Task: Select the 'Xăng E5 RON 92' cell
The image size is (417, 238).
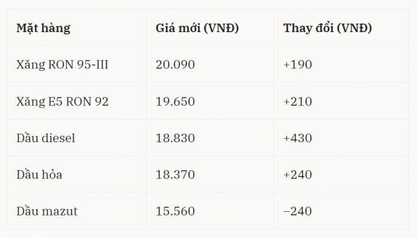Action: point(62,102)
